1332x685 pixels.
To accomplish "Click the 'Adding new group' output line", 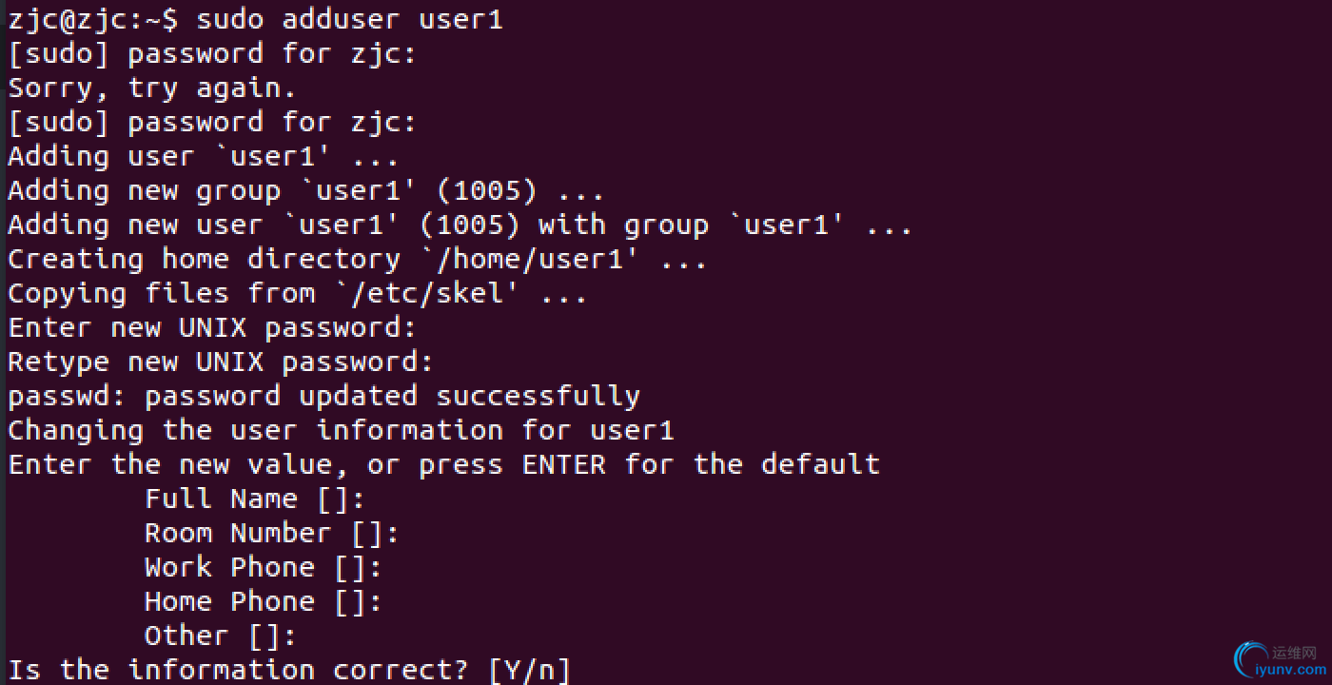I will pos(306,191).
